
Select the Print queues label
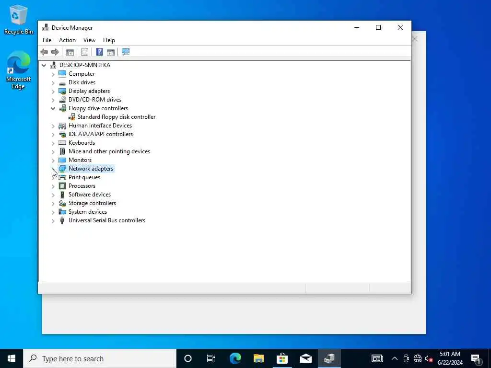click(x=84, y=177)
